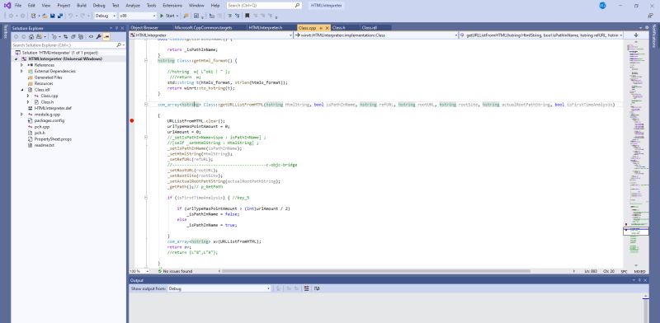Collapse the Class.idl node
This screenshot has width=660, height=323.
tap(22, 90)
